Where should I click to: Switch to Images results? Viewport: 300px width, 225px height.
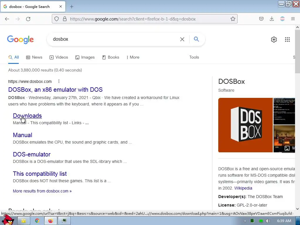(85, 57)
